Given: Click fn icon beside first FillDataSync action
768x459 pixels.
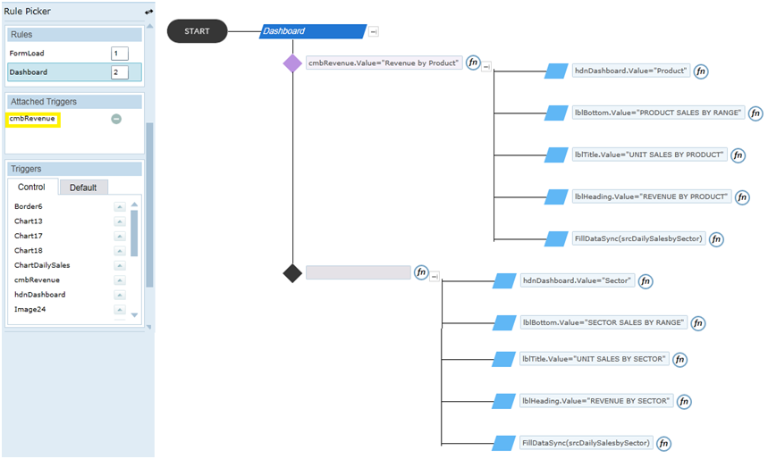Looking at the screenshot, I should click(x=716, y=239).
